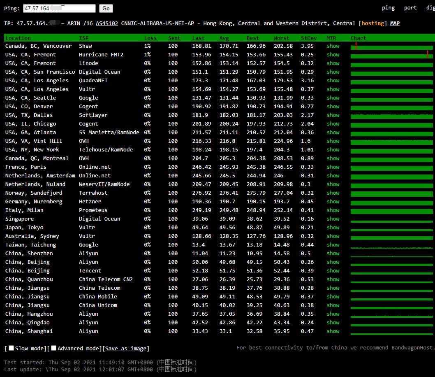Viewport: 435px width, 377px height.
Task: Click the Location column header
Action: coord(18,38)
